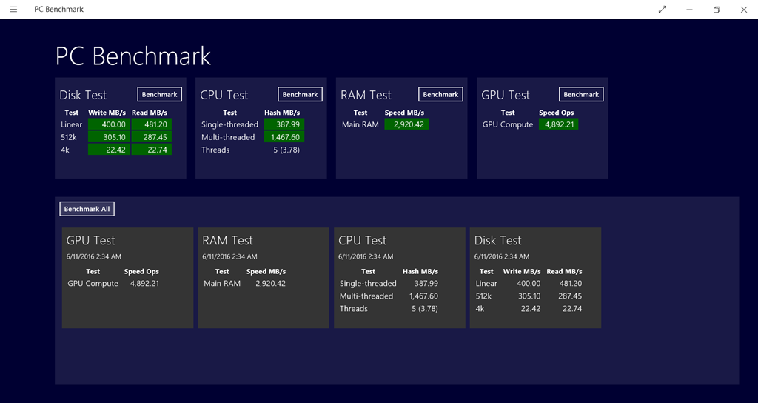The height and width of the screenshot is (403, 758).
Task: Start the GPU Test benchmark
Action: (x=581, y=94)
